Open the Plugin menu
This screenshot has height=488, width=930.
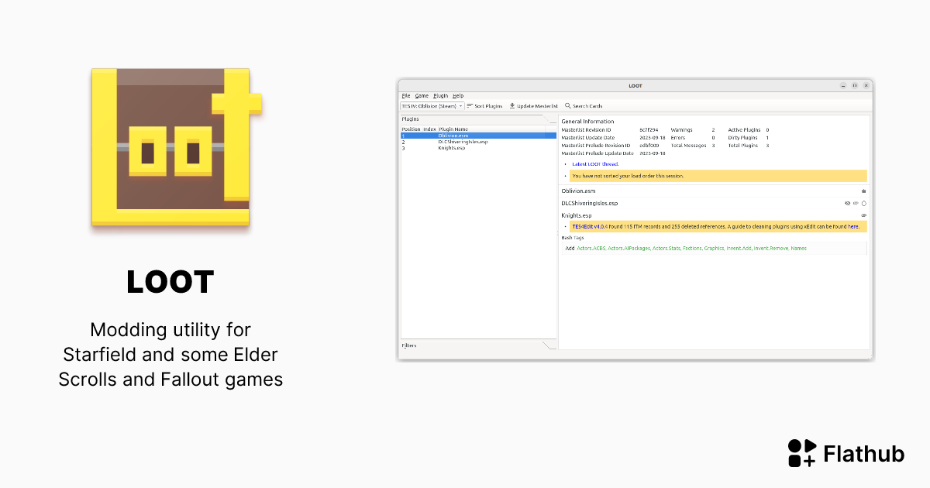pos(440,96)
